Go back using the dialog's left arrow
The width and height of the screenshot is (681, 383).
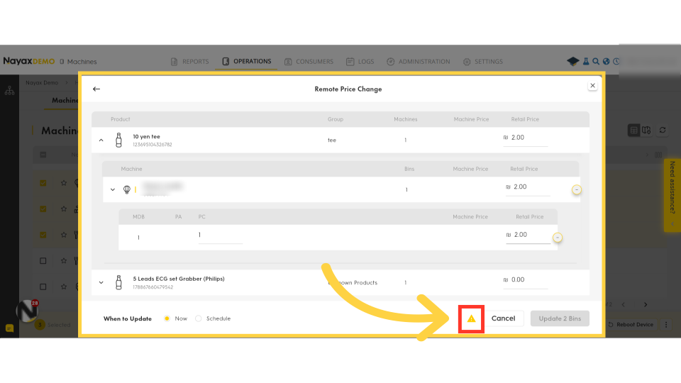point(96,89)
